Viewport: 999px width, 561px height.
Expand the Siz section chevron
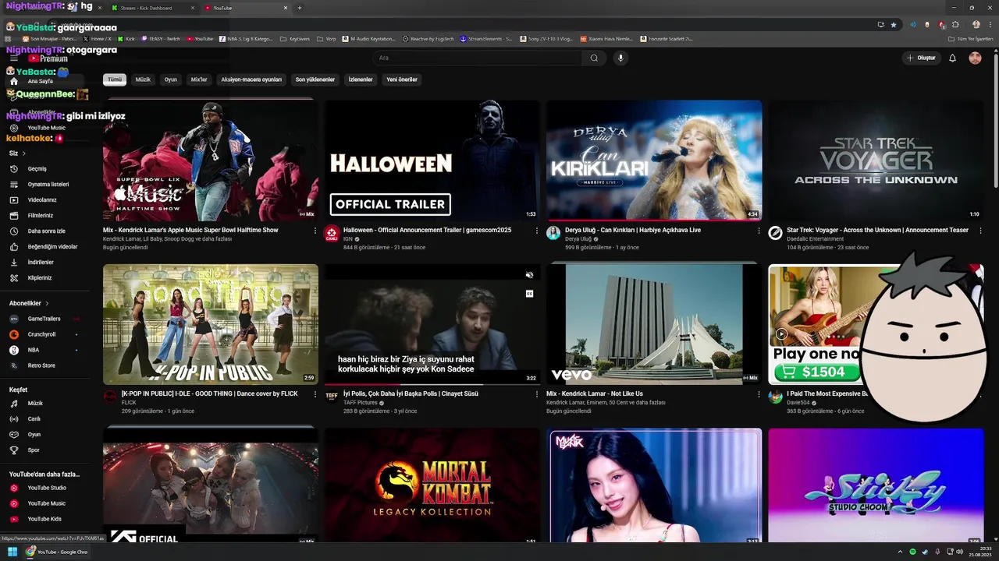[x=24, y=153]
